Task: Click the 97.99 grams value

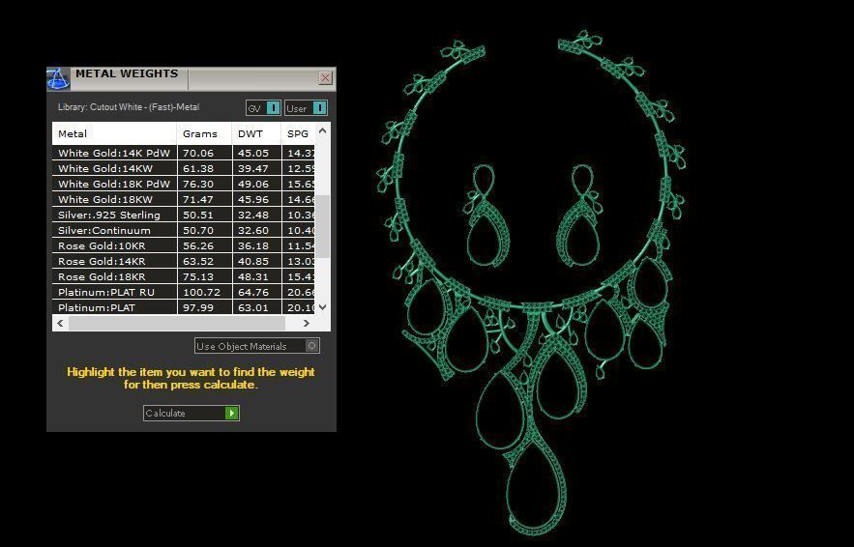Action: (198, 307)
